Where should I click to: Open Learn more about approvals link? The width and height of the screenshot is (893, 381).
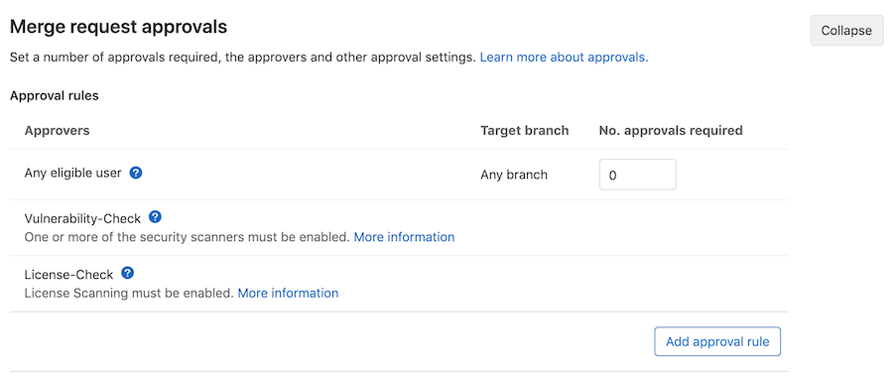564,58
